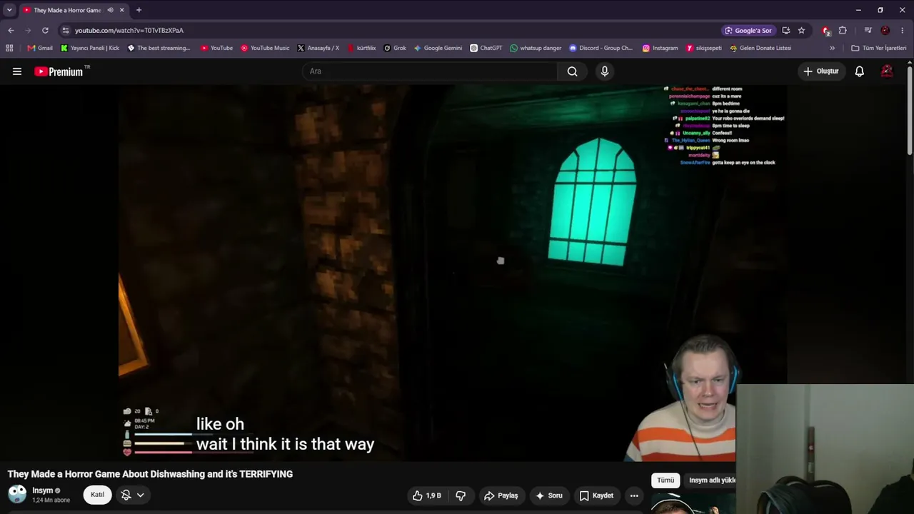Image resolution: width=914 pixels, height=514 pixels.
Task: Open the Chrome three-dot menu
Action: tap(903, 31)
